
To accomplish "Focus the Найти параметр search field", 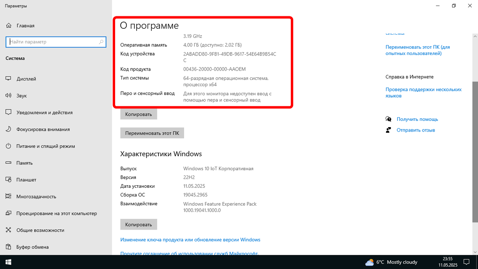I will 56,42.
